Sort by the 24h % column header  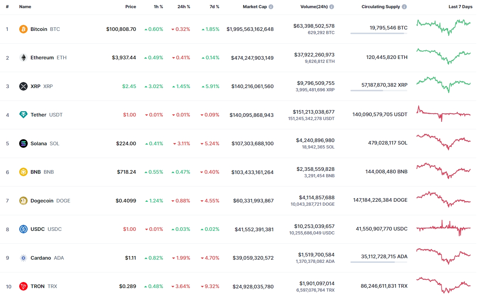(184, 7)
